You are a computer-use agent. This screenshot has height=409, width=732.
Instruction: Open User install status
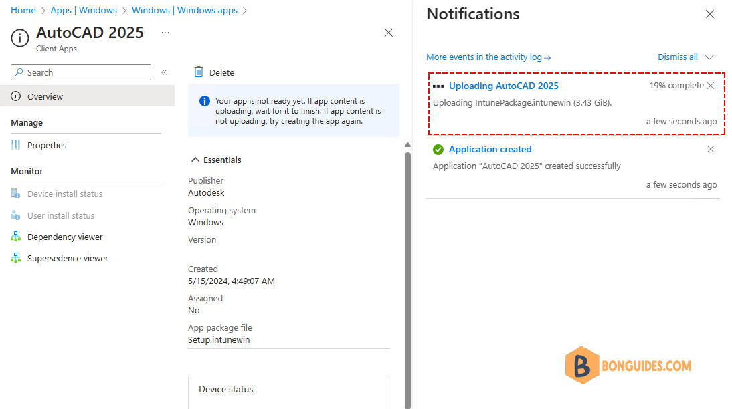pyautogui.click(x=61, y=215)
